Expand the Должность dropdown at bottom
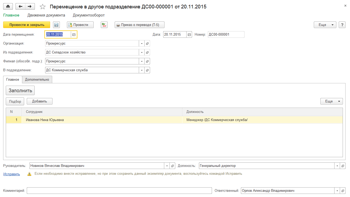The image size is (350, 197). [x=337, y=166]
